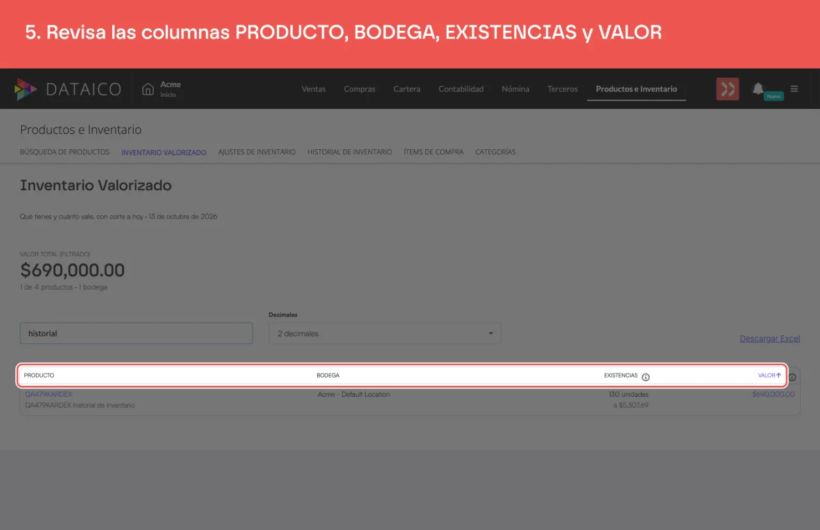This screenshot has height=530, width=820.
Task: Switch to Ítems de Compra tab
Action: [x=434, y=152]
